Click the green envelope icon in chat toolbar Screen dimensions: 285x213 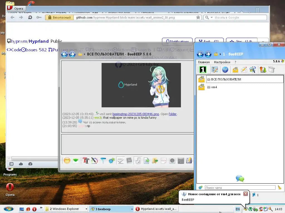tap(76, 161)
